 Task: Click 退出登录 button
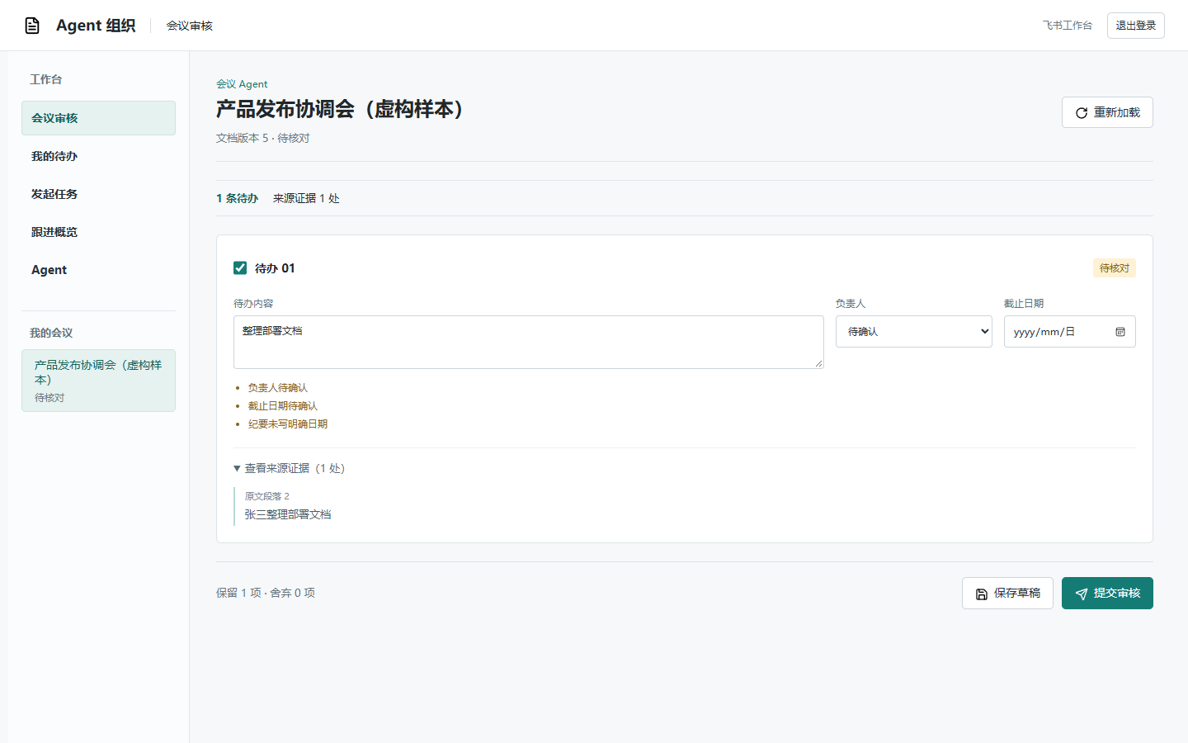click(1136, 26)
